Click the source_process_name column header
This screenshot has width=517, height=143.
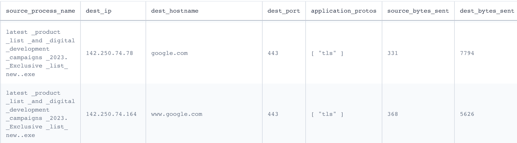click(x=40, y=11)
